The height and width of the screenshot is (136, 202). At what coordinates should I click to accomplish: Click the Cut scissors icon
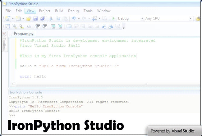pos(51,19)
